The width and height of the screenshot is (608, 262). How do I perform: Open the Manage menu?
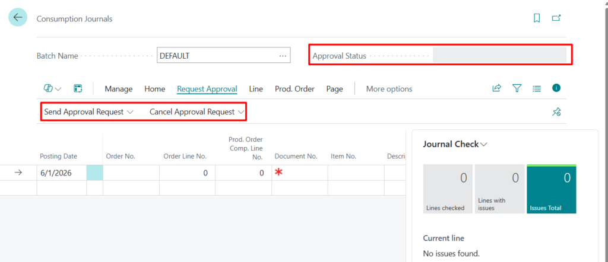[119, 89]
